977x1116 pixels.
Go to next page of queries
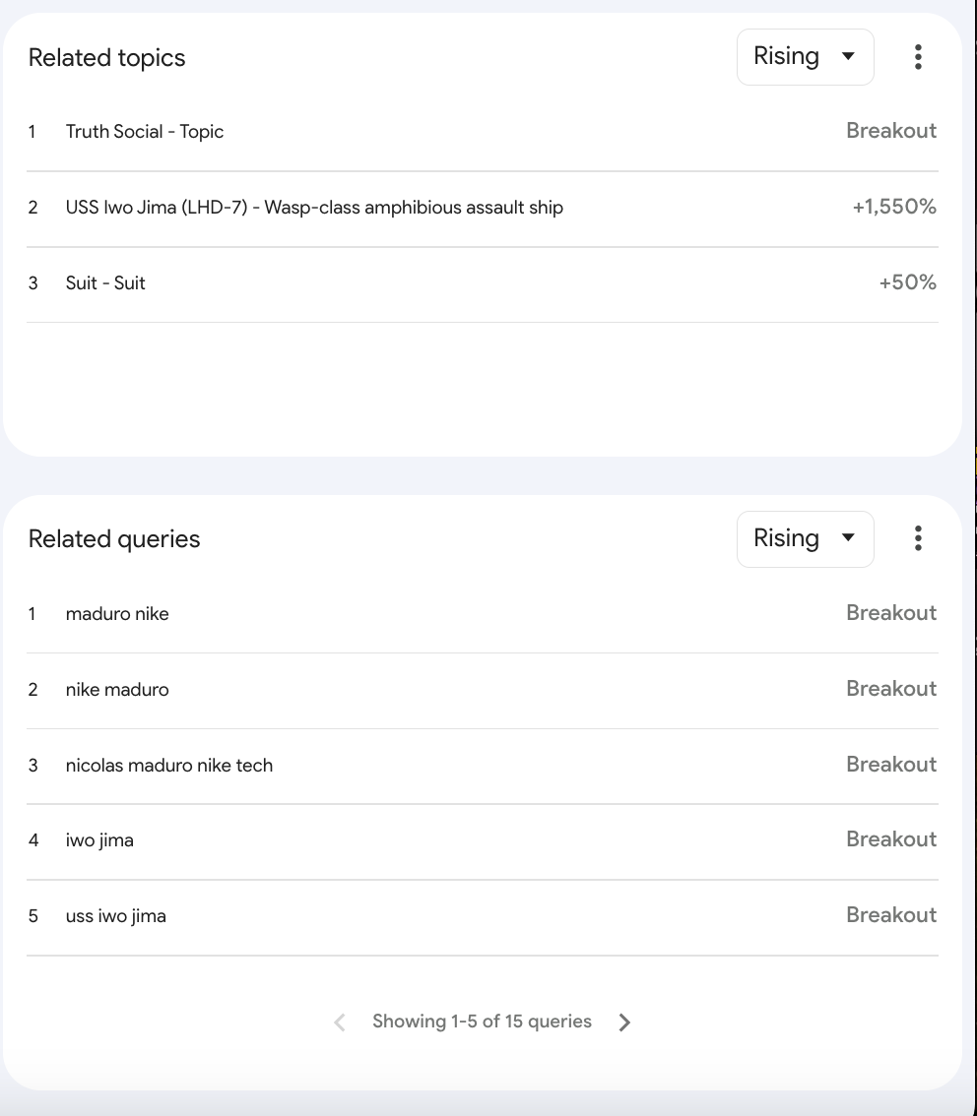point(624,1023)
